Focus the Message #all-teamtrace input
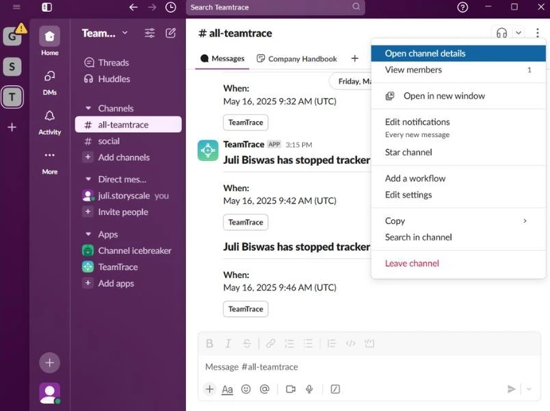The height and width of the screenshot is (411, 550). (x=369, y=366)
